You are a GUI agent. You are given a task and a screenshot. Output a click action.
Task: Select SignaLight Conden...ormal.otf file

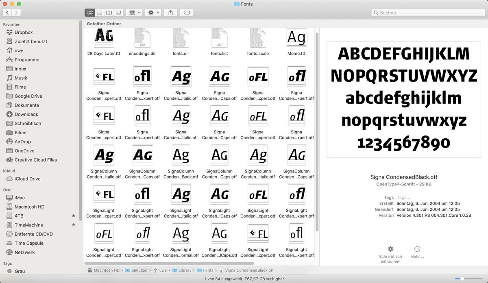click(181, 240)
